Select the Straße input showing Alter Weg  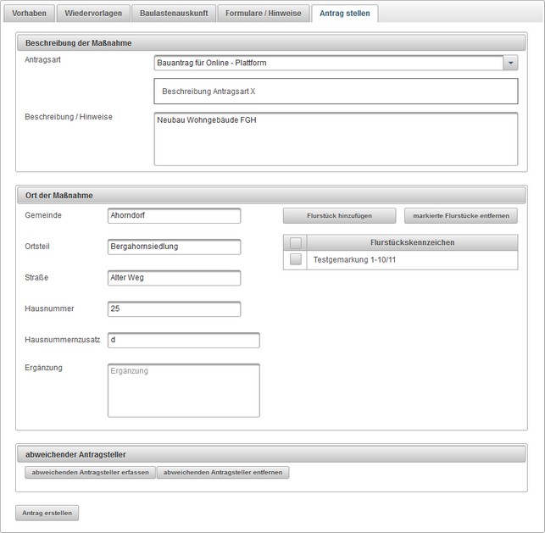(x=174, y=278)
